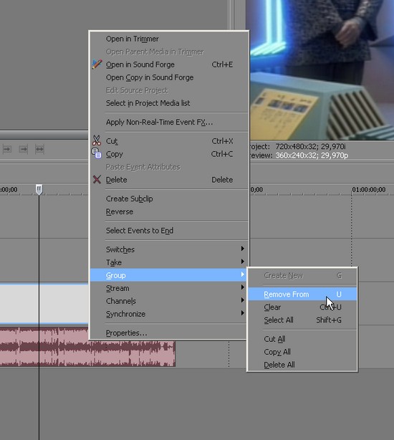
Task: Open event Properties
Action: pyautogui.click(x=169, y=333)
